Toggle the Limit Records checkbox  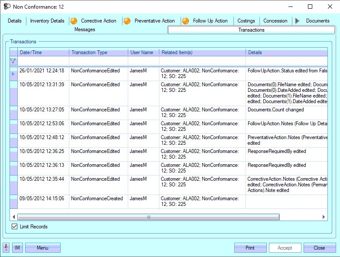tap(15, 227)
